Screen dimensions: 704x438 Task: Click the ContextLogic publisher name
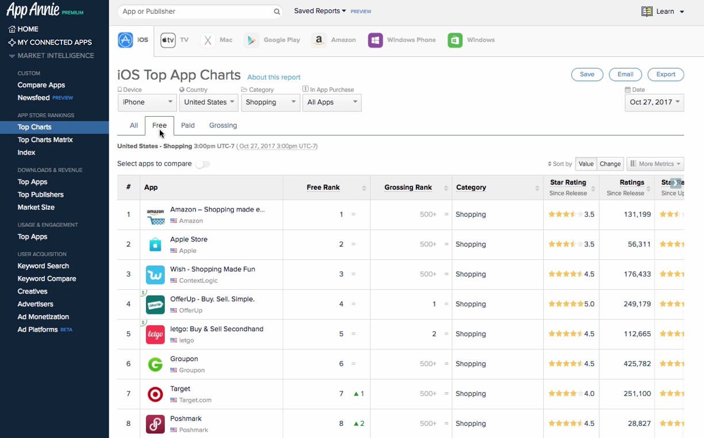tap(198, 281)
